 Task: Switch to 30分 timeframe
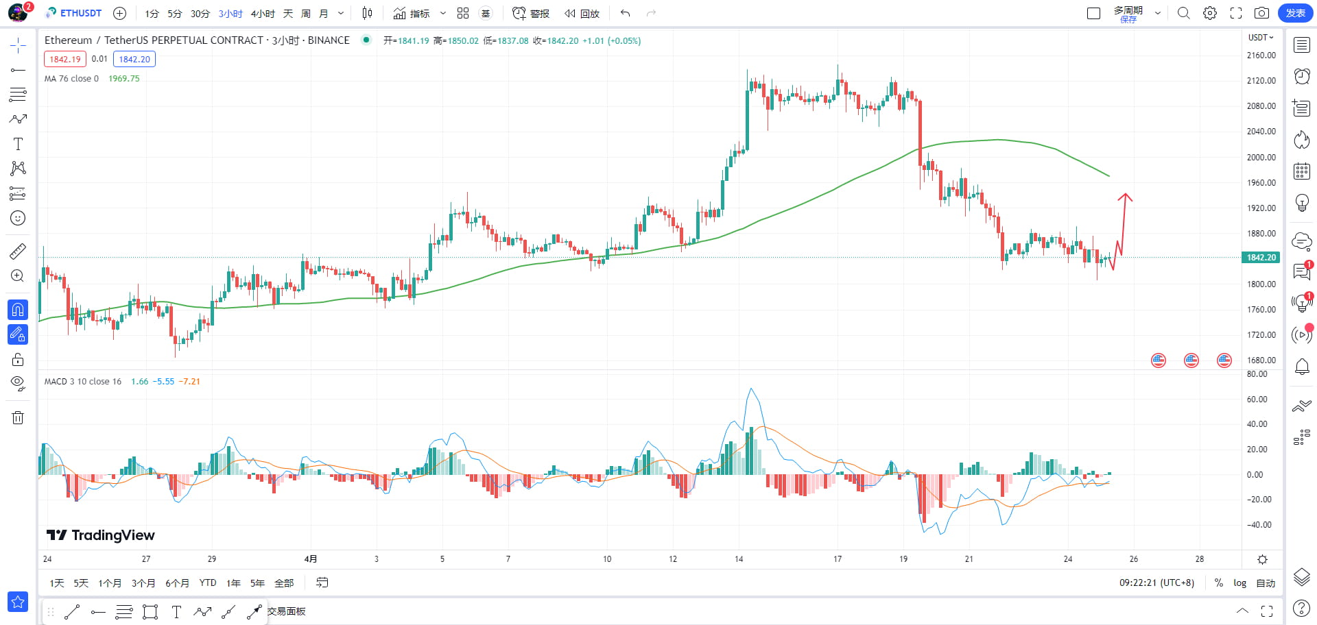(200, 13)
